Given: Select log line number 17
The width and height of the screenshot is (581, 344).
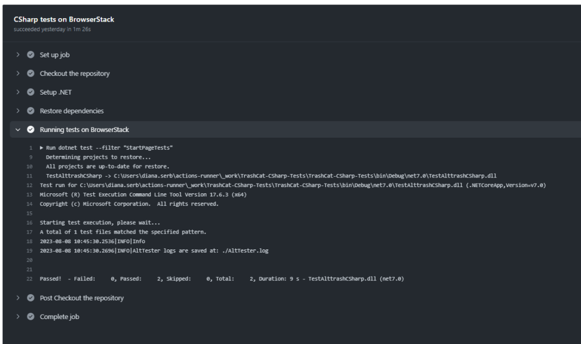Looking at the screenshot, I should (x=30, y=232).
